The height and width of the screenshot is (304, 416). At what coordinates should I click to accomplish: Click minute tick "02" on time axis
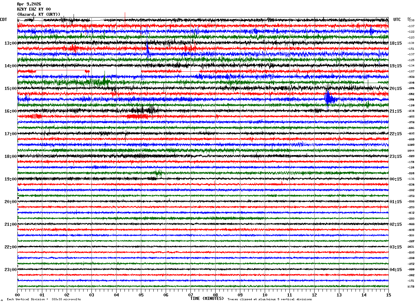(x=67, y=295)
